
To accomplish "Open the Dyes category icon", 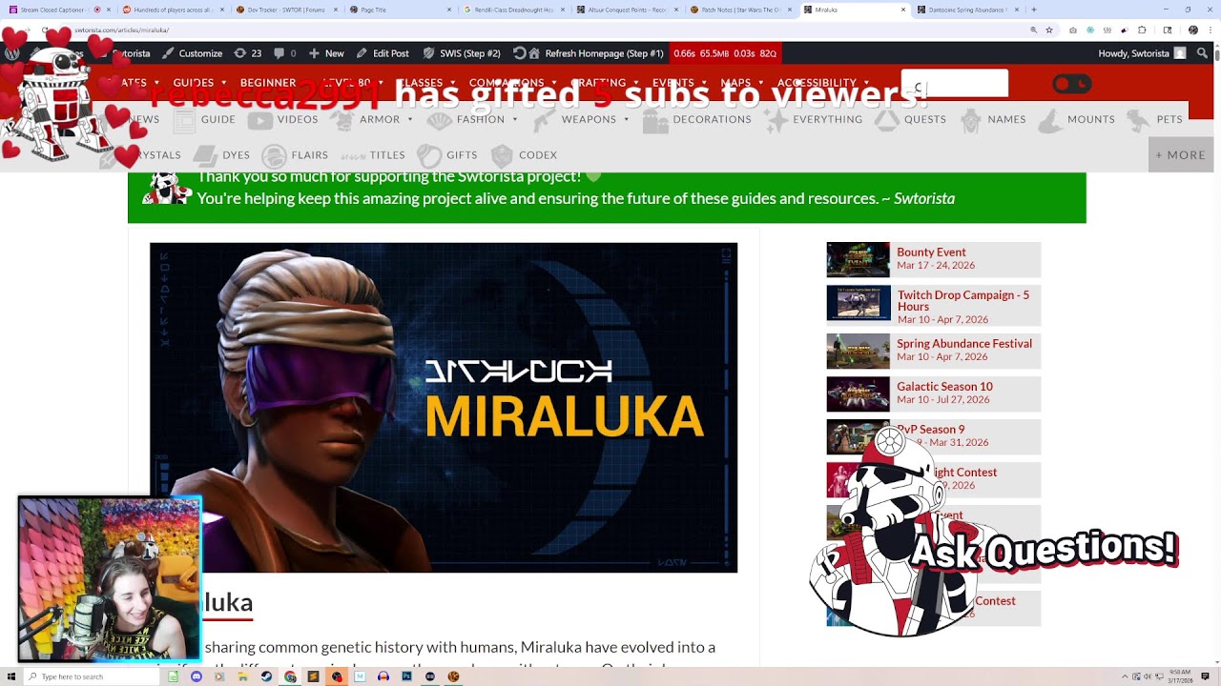I will coord(221,154).
